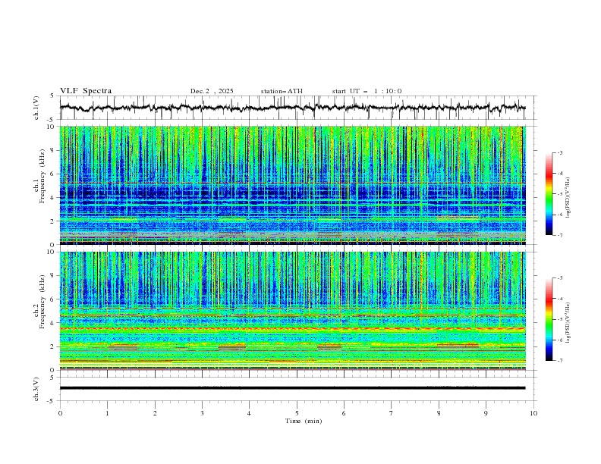Click the "start UT = 1 :10: 0" text
The width and height of the screenshot is (601, 464).
(367, 91)
